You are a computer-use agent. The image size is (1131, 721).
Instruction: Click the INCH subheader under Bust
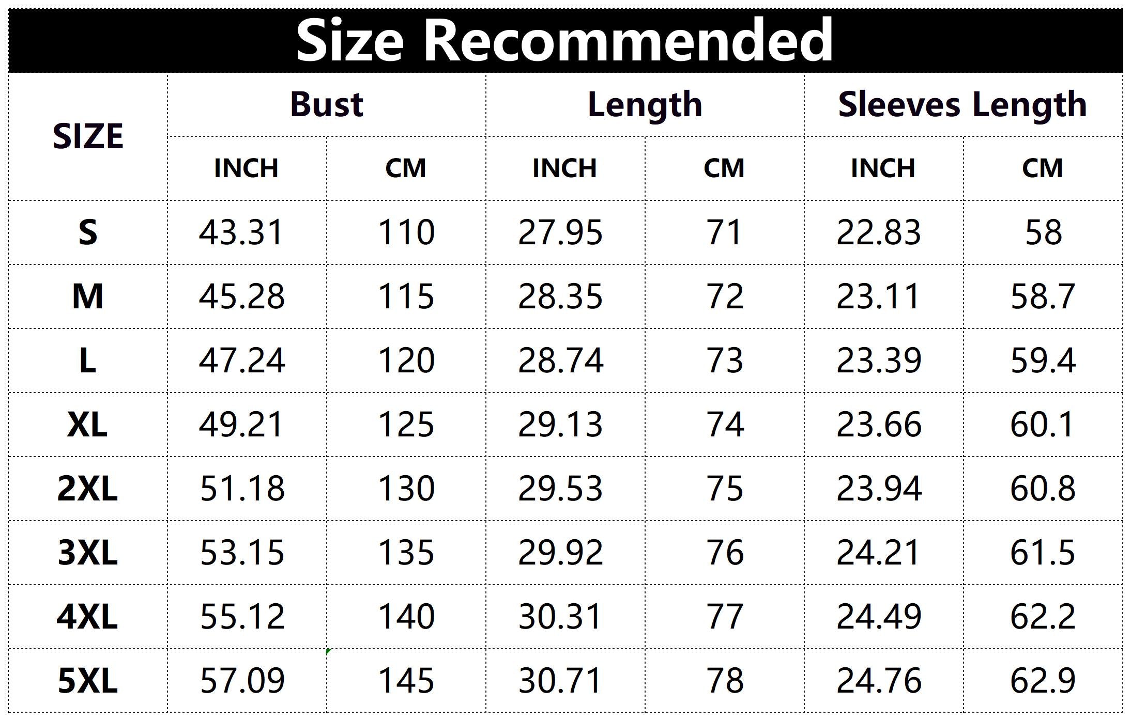[247, 168]
